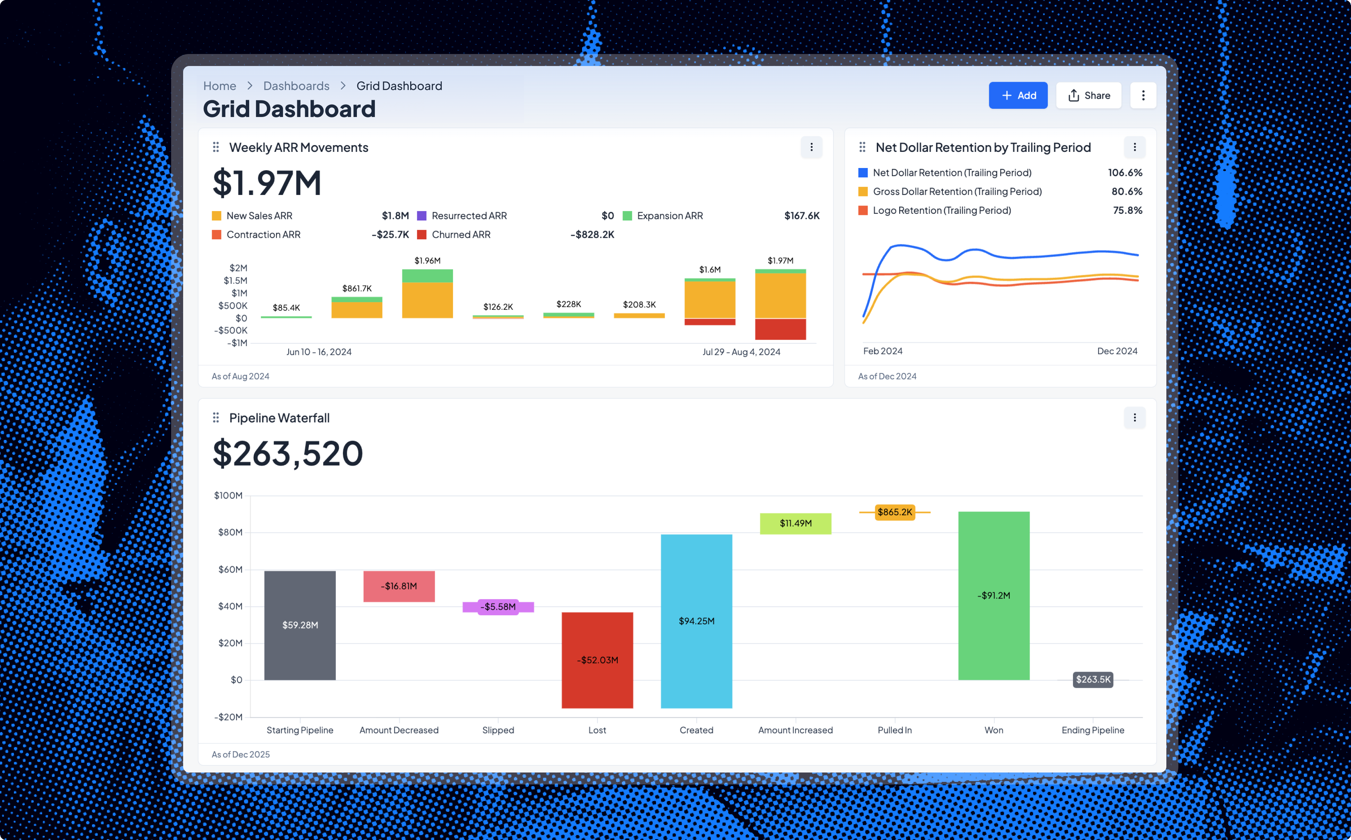Image resolution: width=1351 pixels, height=840 pixels.
Task: Click the Expansion ARR green color swatch
Action: [628, 216]
